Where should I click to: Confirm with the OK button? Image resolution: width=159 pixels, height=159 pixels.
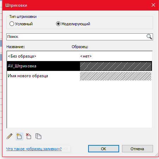(x=104, y=149)
